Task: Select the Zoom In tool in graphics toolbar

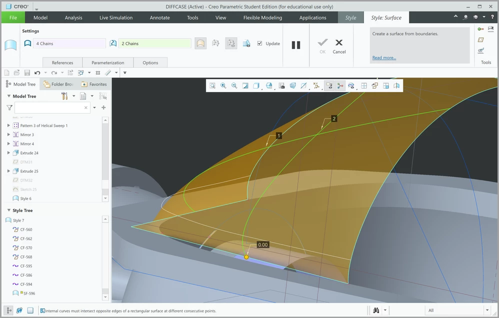Action: pyautogui.click(x=223, y=85)
